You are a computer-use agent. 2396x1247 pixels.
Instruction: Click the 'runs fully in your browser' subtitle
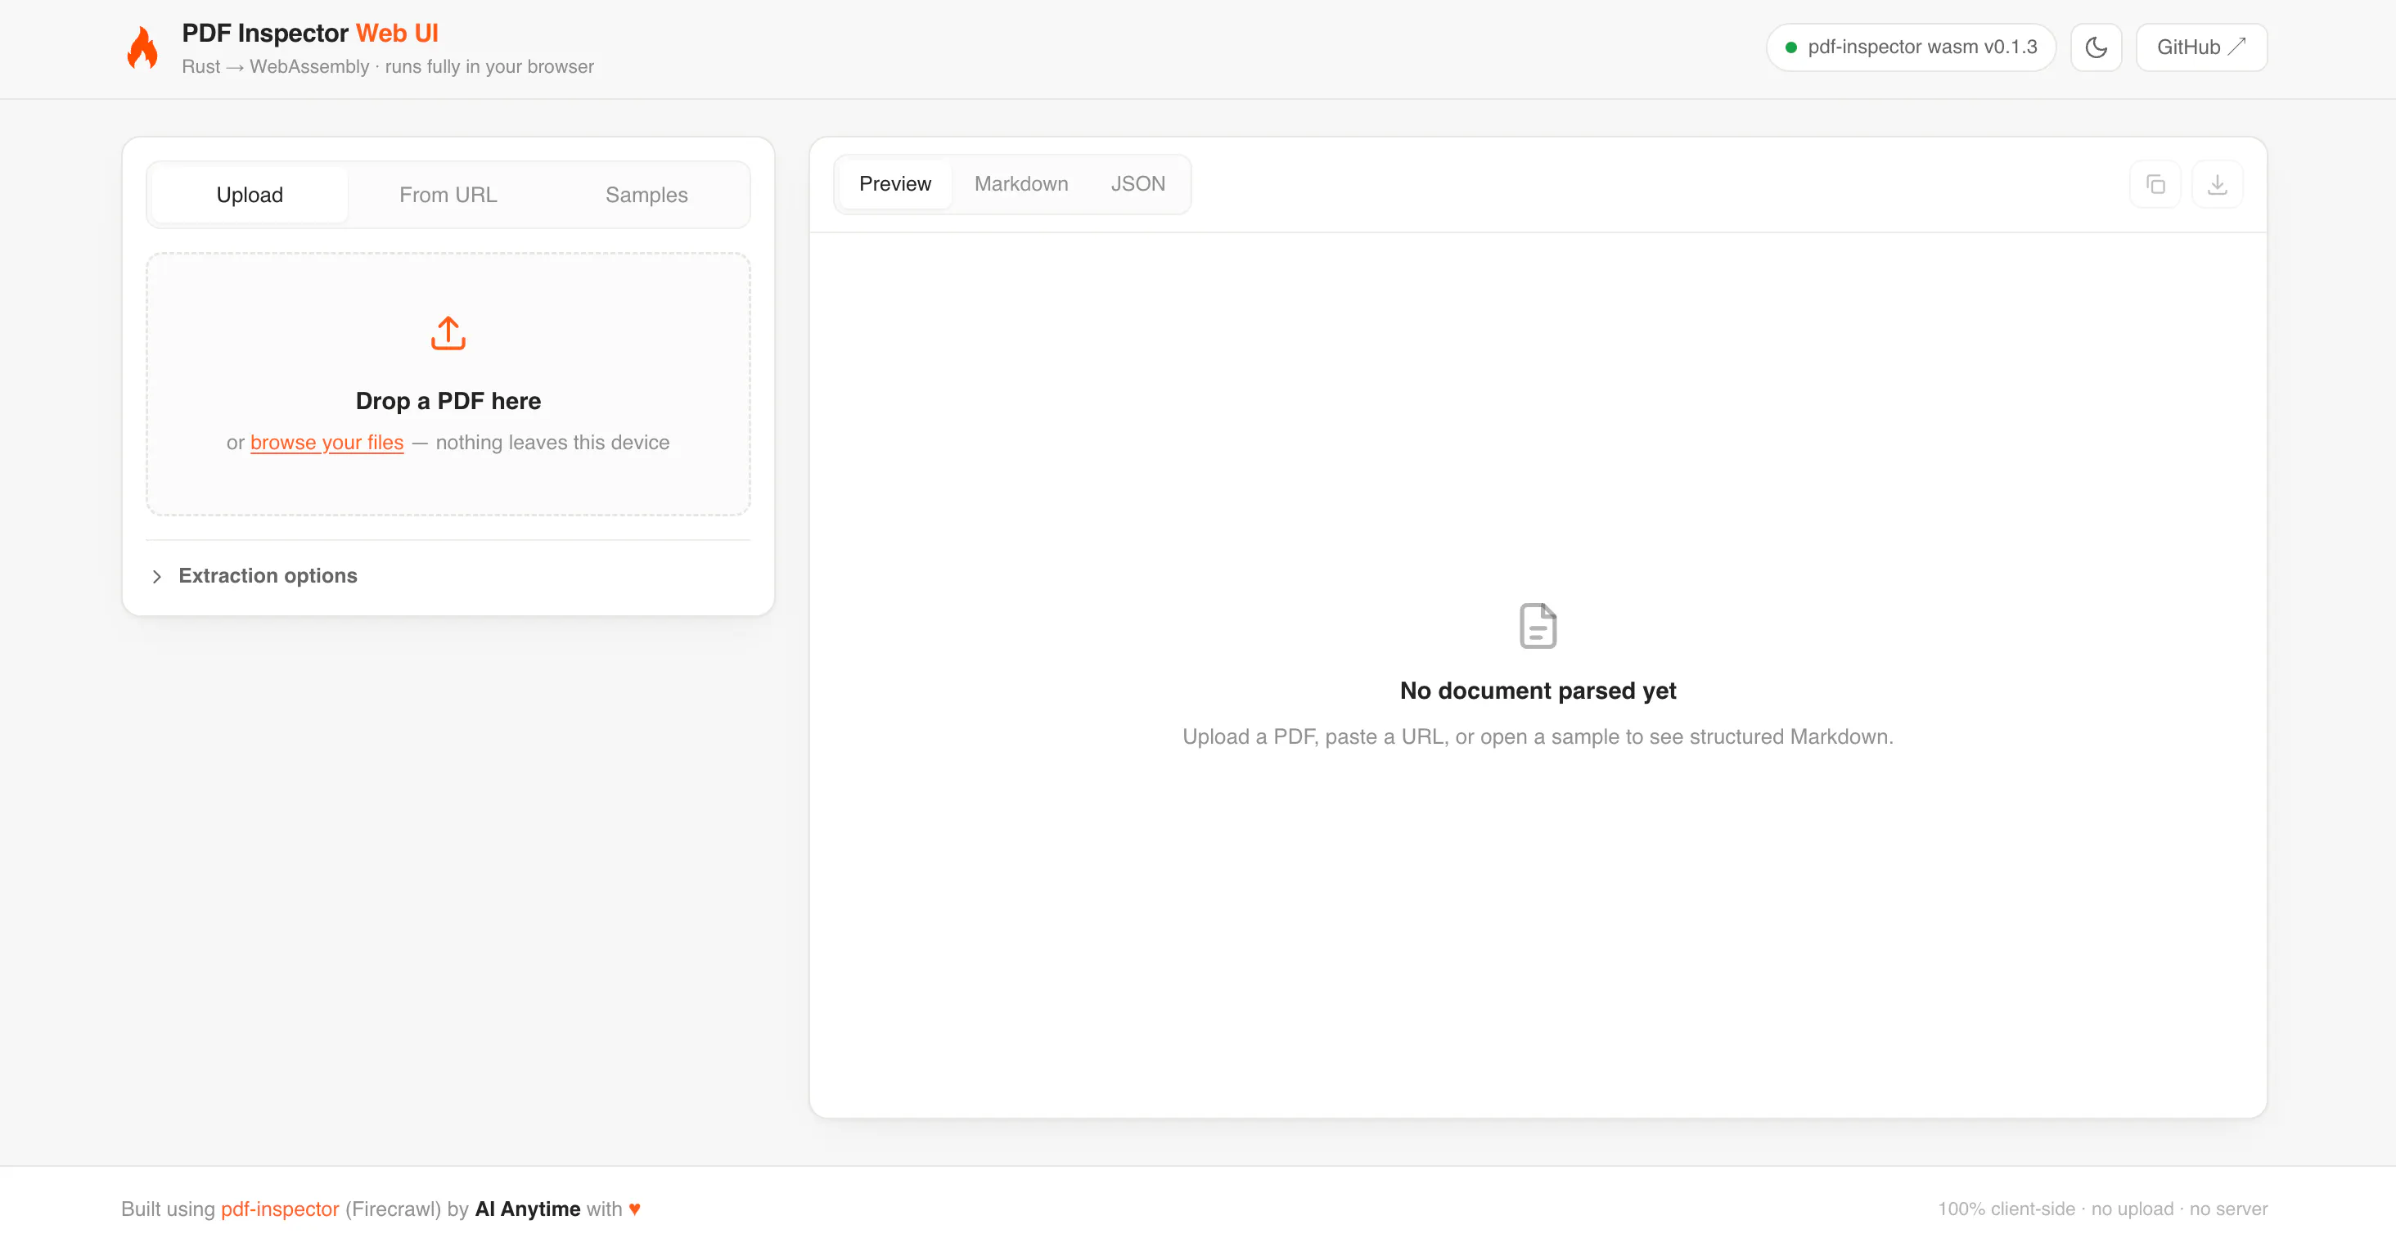coord(489,67)
